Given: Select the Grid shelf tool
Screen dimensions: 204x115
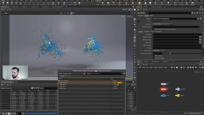Looking at the screenshot, I should point(21,3).
